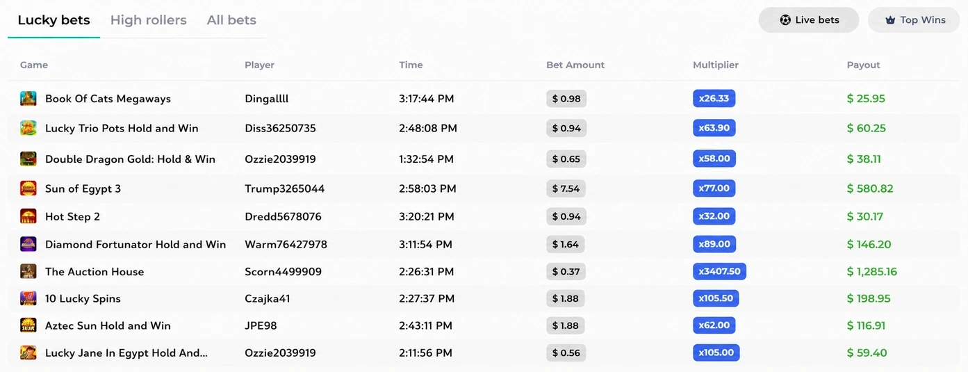Click the $ 1,285.16 payout value
This screenshot has height=372, width=968.
click(x=872, y=271)
